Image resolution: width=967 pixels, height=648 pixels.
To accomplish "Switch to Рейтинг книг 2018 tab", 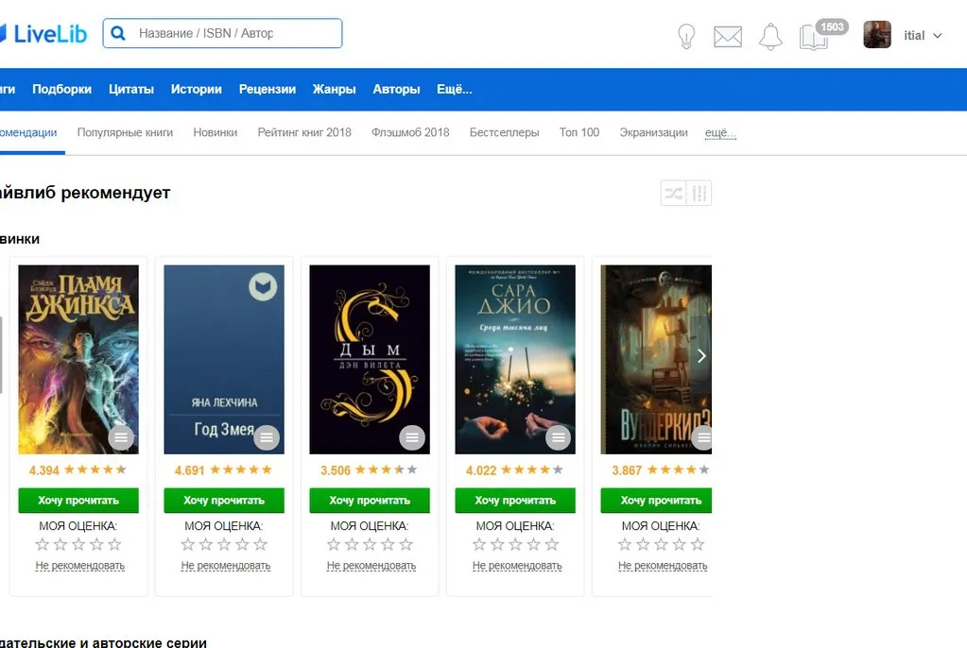I will (304, 132).
